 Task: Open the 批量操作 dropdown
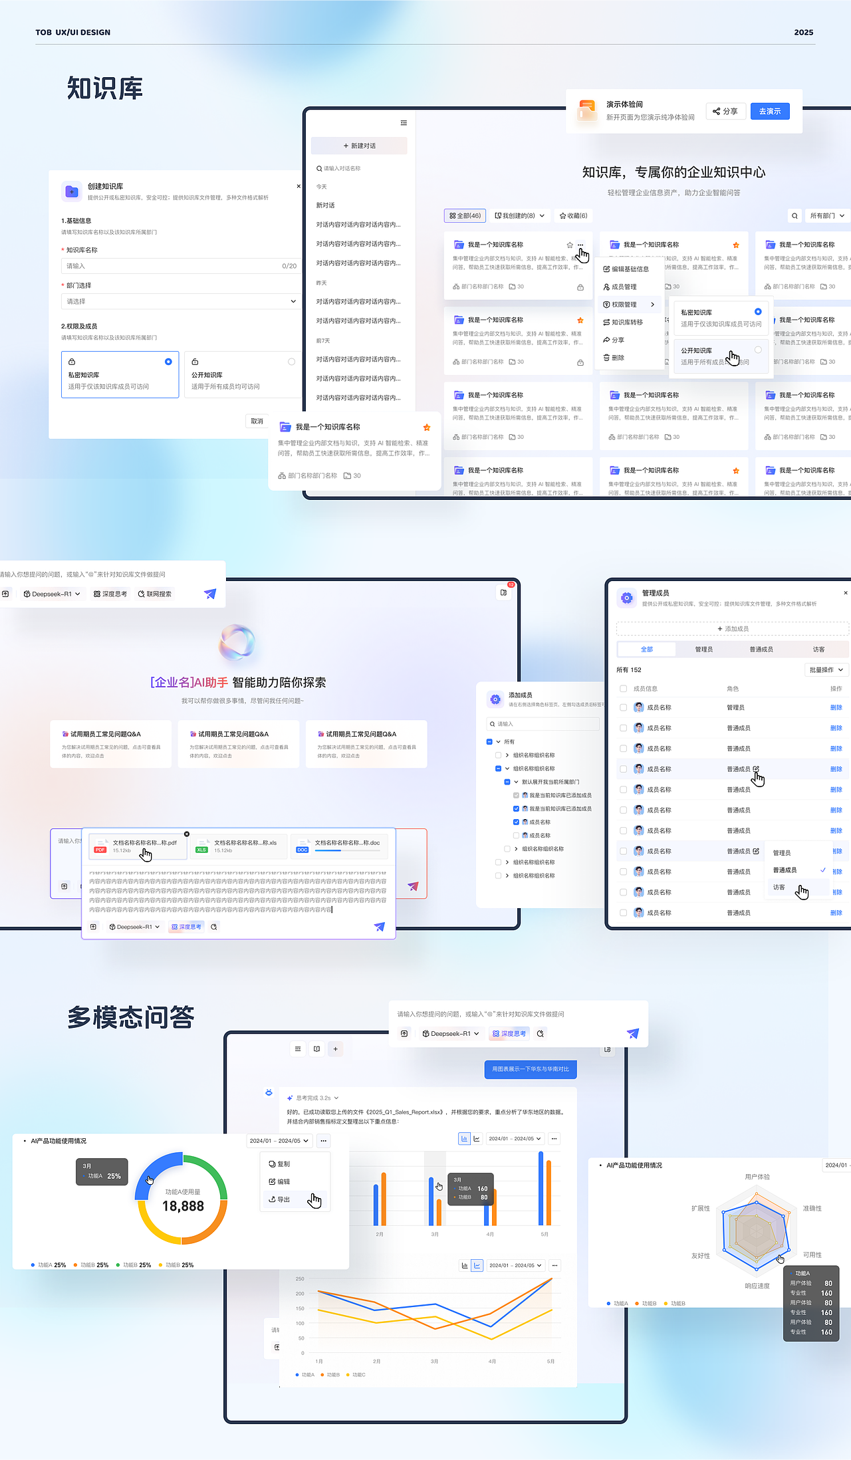pyautogui.click(x=826, y=669)
